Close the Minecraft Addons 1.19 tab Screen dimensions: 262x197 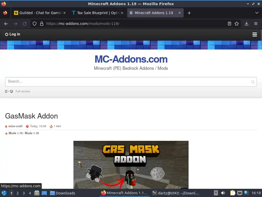(179, 13)
